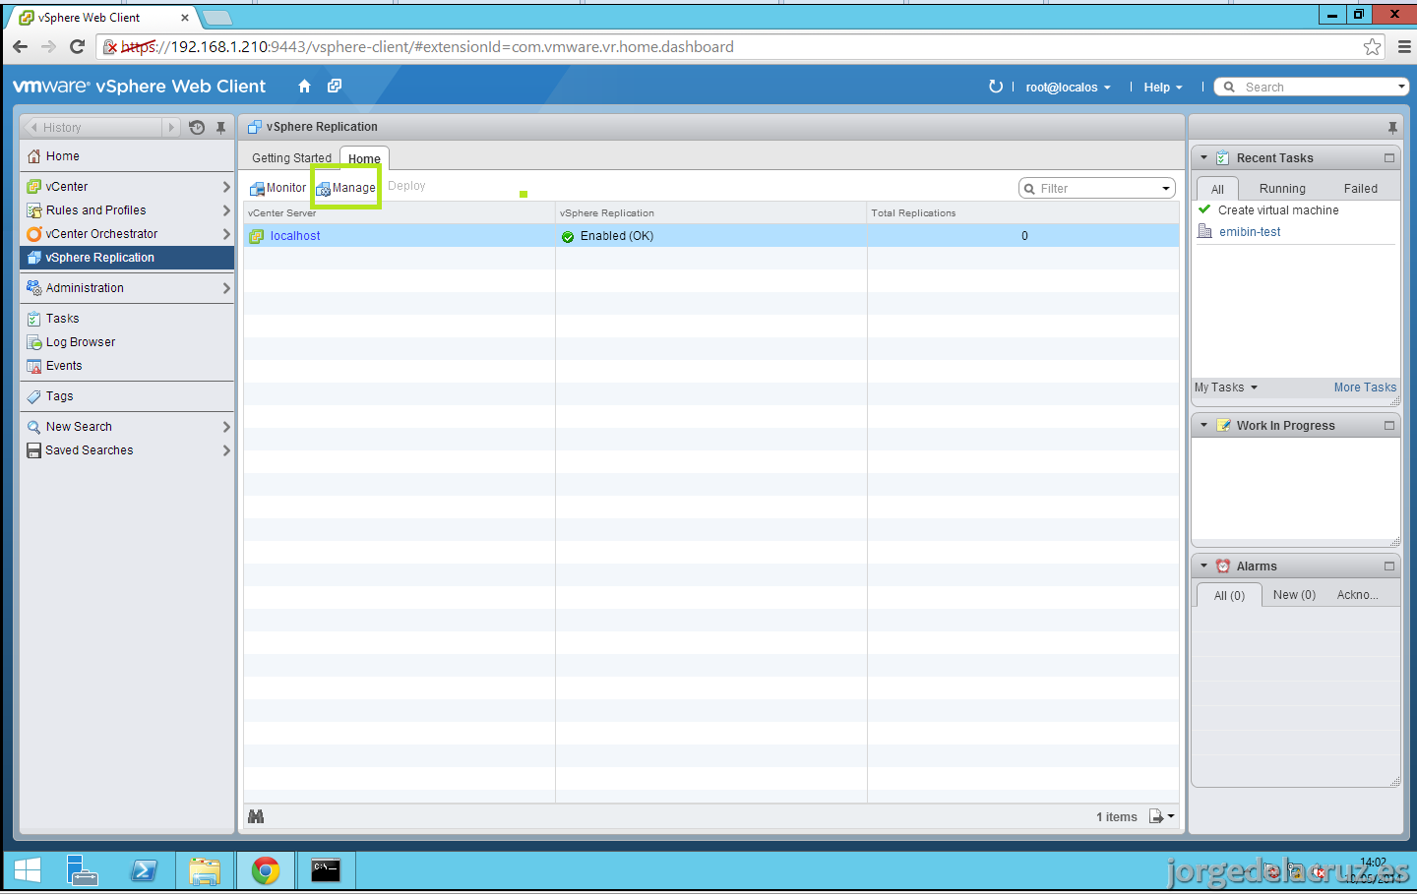Screen dimensions: 1417x895
Task: Maximize the Work In Progress panel
Action: coord(1389,425)
